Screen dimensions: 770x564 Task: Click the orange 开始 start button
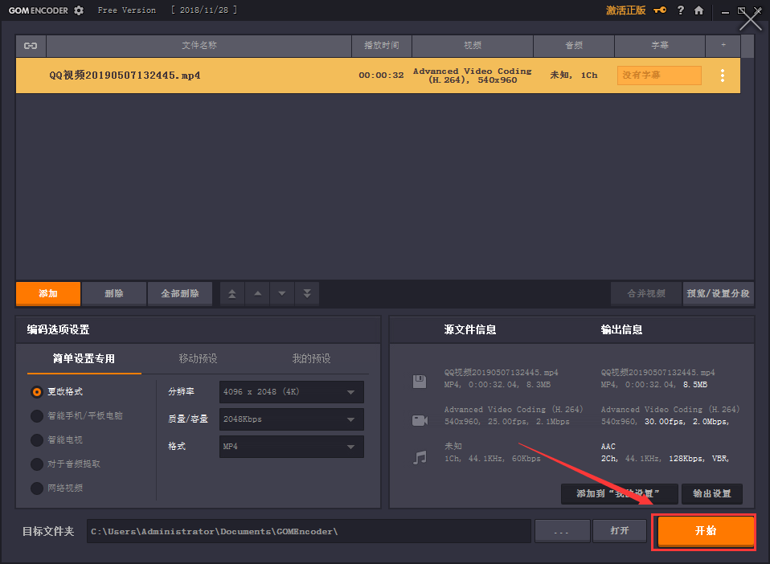(x=705, y=531)
